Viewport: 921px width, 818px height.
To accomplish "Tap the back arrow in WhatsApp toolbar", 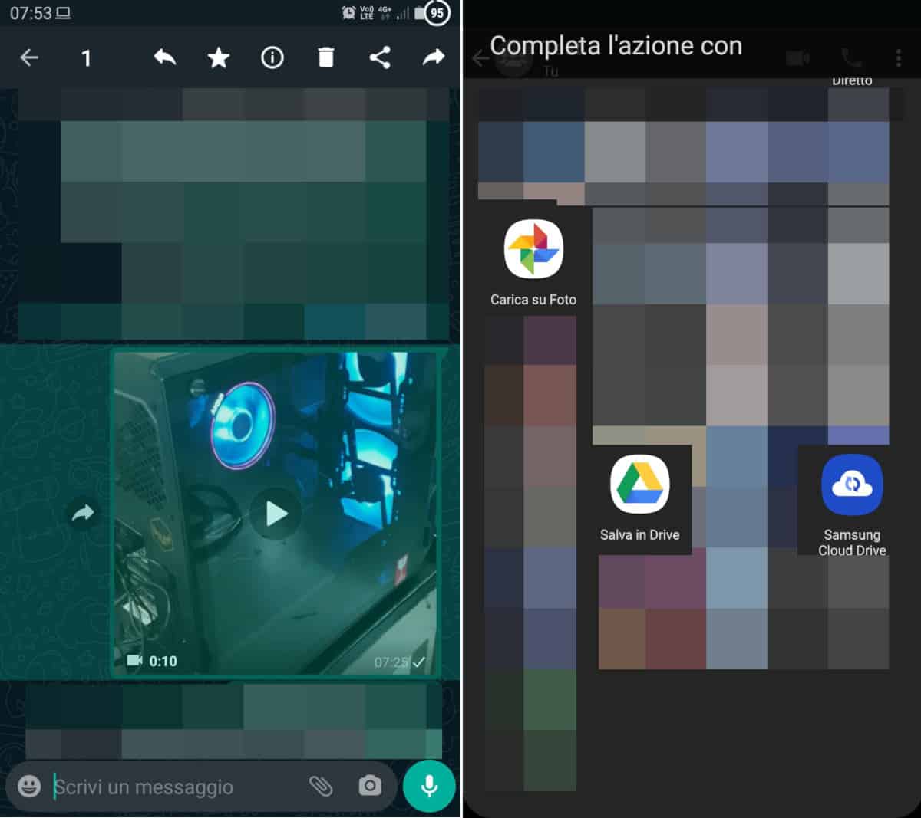I will (x=29, y=57).
